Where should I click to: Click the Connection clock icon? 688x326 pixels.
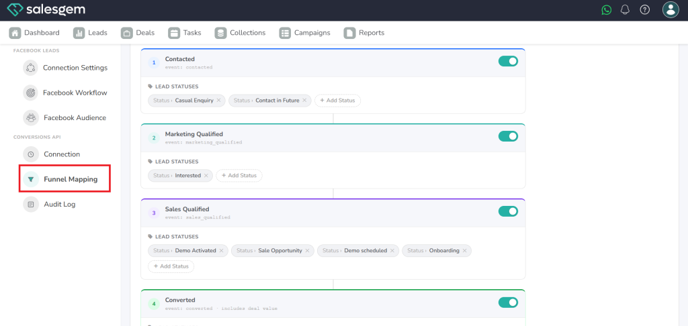click(x=31, y=154)
